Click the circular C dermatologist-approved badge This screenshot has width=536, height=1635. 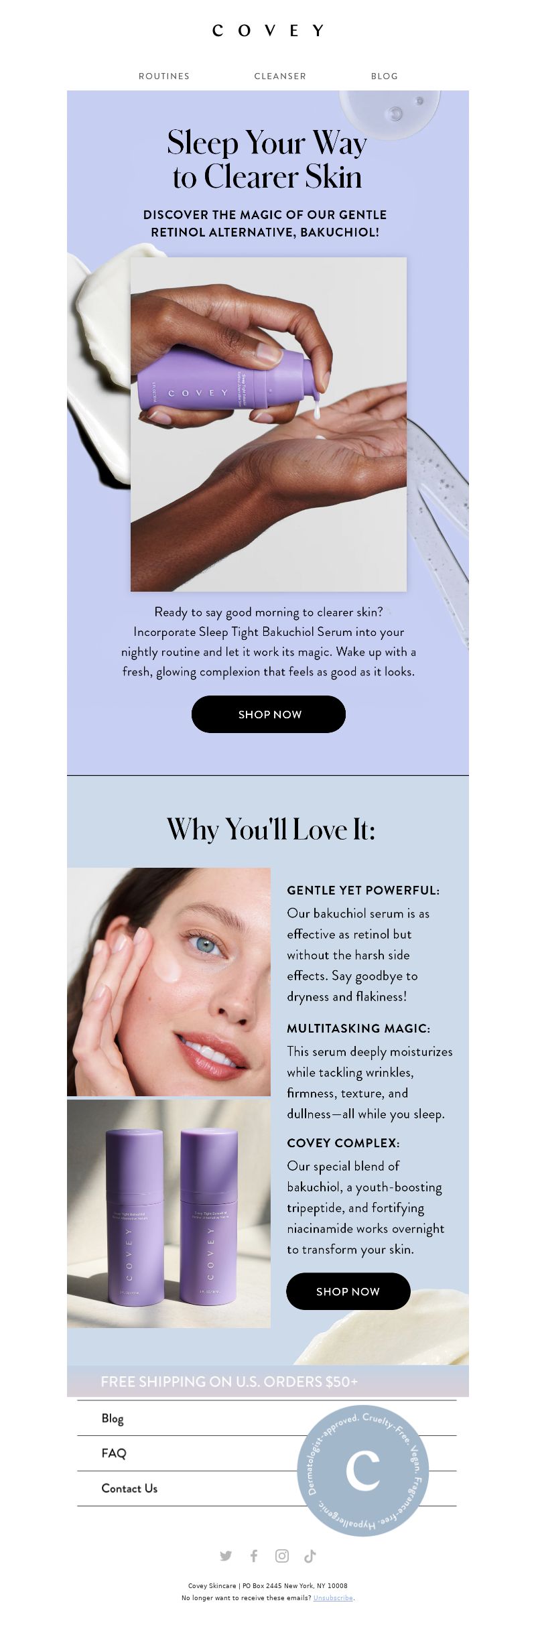click(362, 1471)
